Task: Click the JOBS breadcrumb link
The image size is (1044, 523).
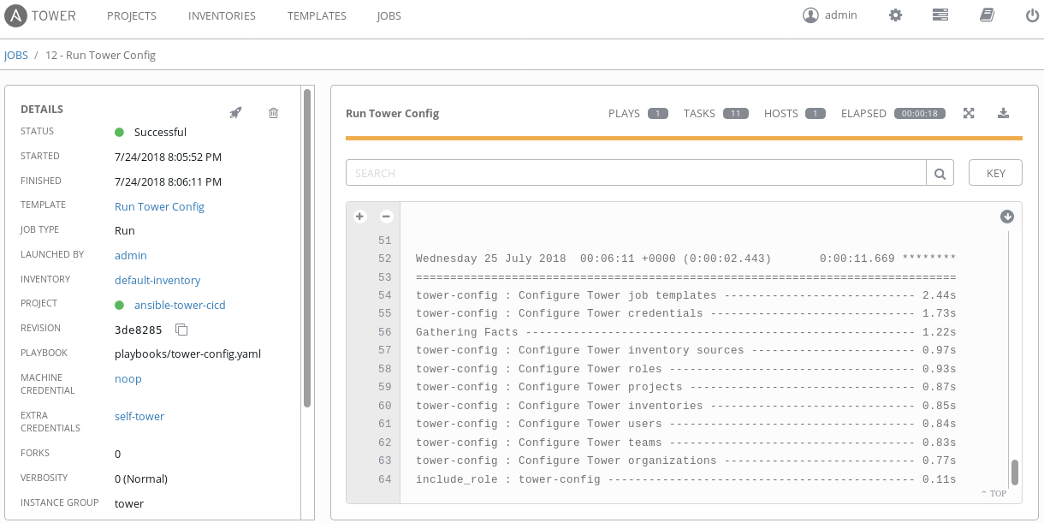Action: (16, 55)
